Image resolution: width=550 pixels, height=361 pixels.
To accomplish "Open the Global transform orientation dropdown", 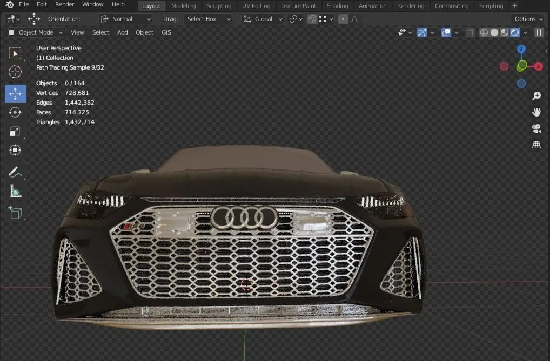I will [263, 19].
